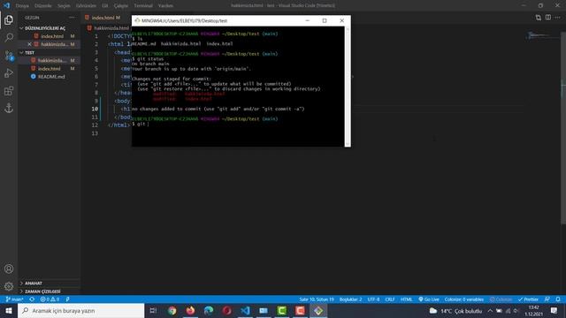
Task: Click line number 10 in editor gutter
Action: 95,109
